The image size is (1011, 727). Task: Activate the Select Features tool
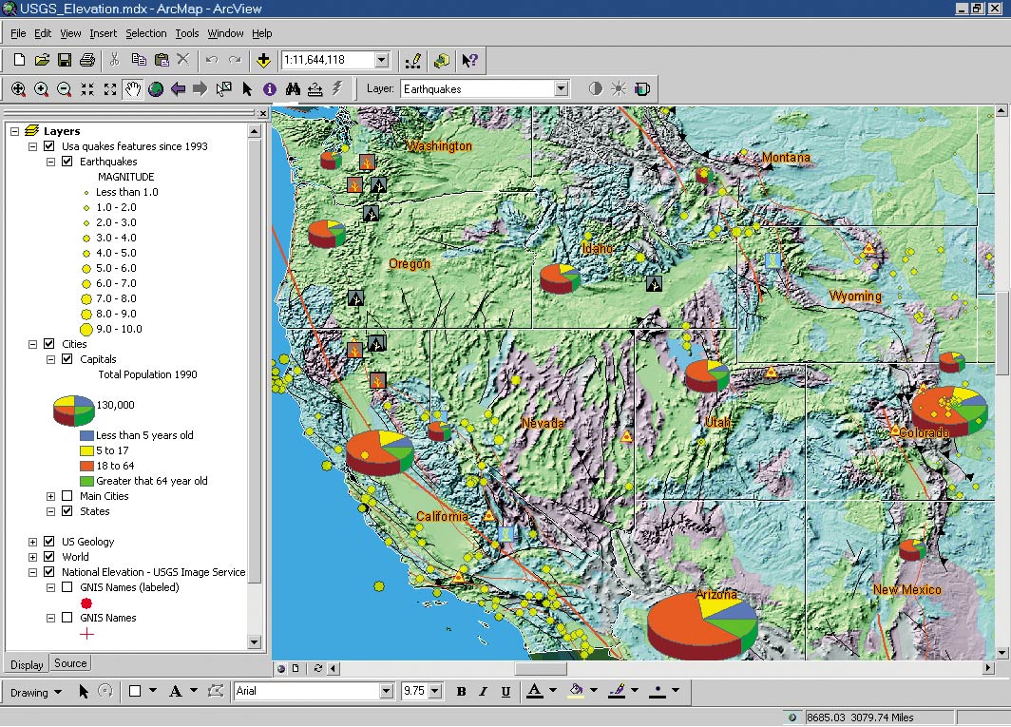(x=222, y=88)
